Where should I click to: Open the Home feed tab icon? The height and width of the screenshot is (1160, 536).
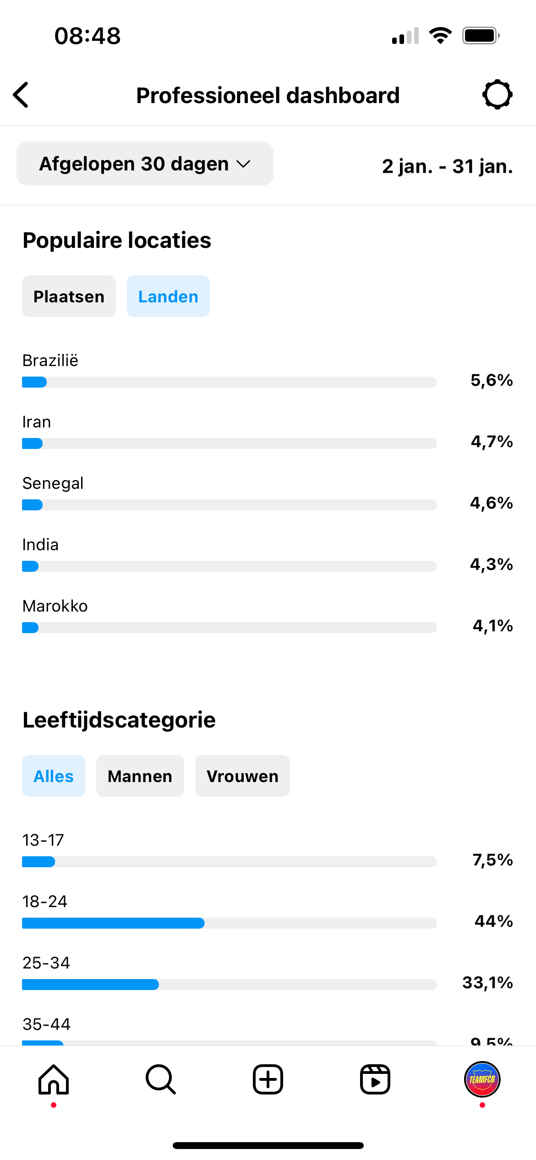click(x=54, y=1079)
